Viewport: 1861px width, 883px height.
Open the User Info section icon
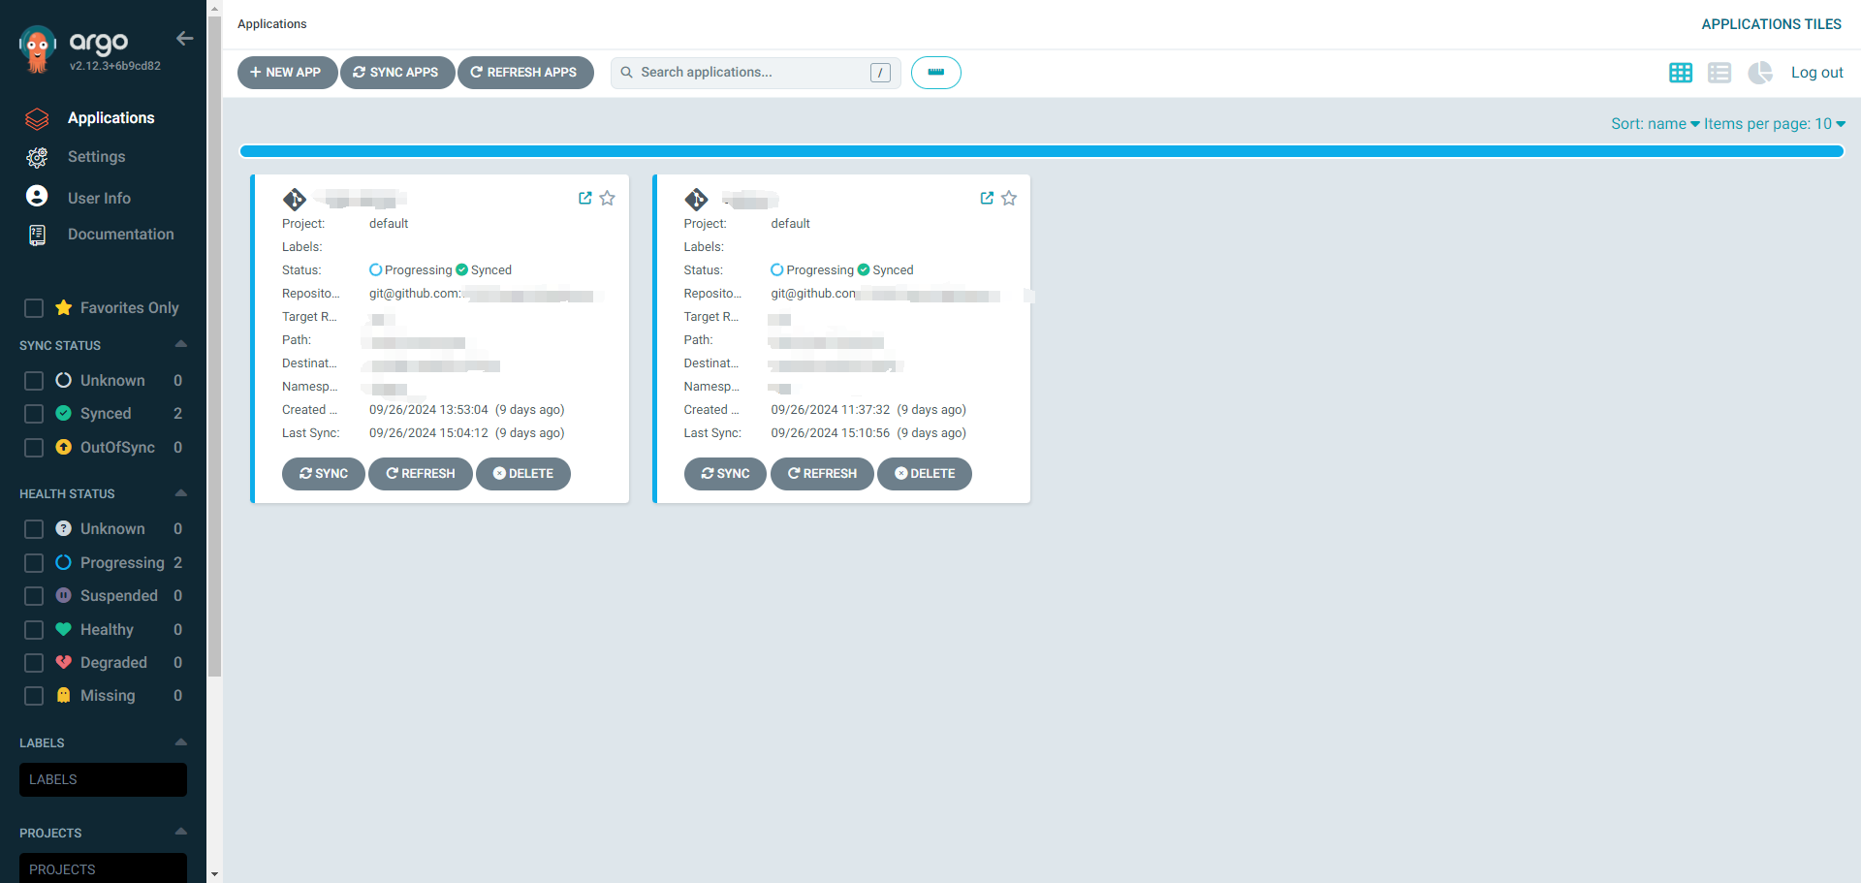tap(36, 196)
